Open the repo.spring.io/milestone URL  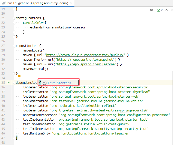86,64
